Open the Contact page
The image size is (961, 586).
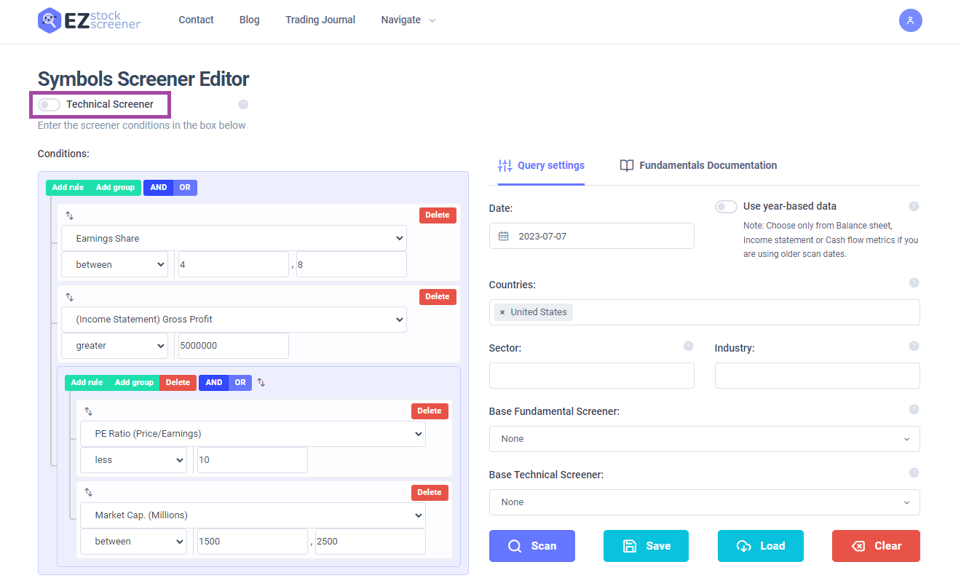(196, 20)
